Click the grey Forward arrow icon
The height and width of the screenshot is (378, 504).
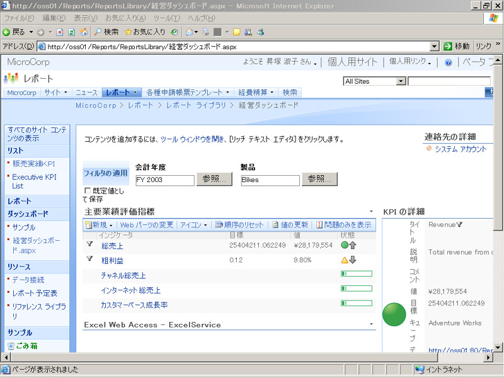click(40, 32)
